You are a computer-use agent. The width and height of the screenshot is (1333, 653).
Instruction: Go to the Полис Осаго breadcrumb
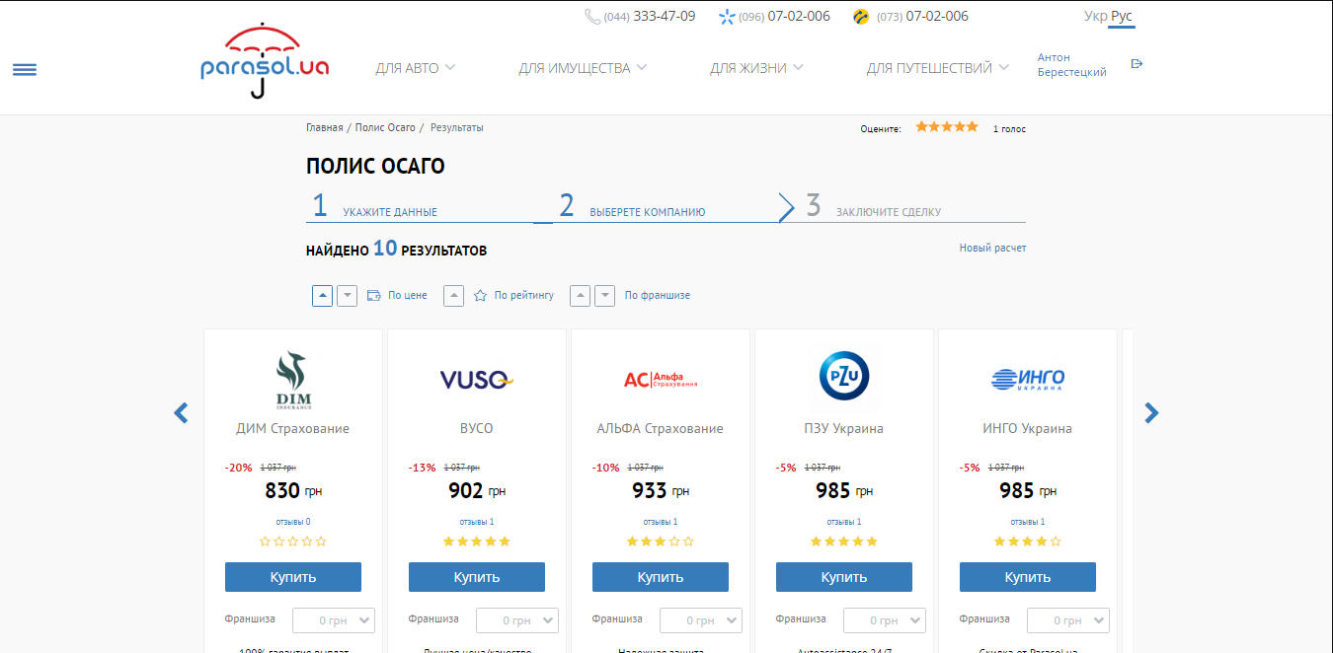[385, 128]
